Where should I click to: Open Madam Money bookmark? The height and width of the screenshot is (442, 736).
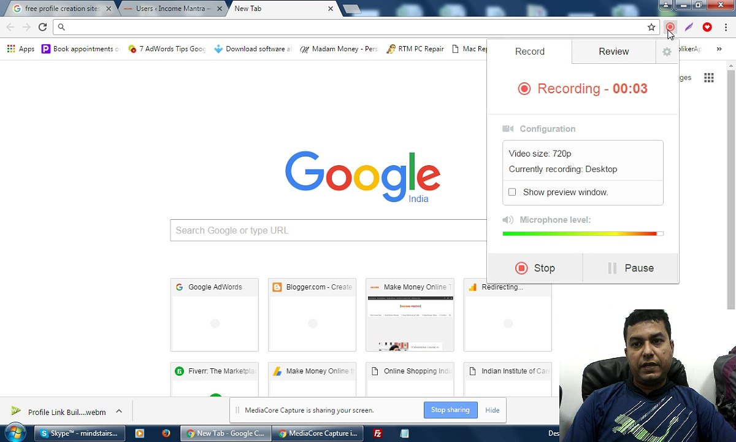[339, 49]
